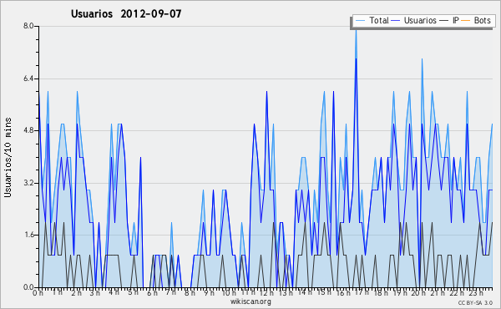Screen dimensions: 501x309
Task: Click the dark blue Usuarios legend line swatch
Action: 396,21
